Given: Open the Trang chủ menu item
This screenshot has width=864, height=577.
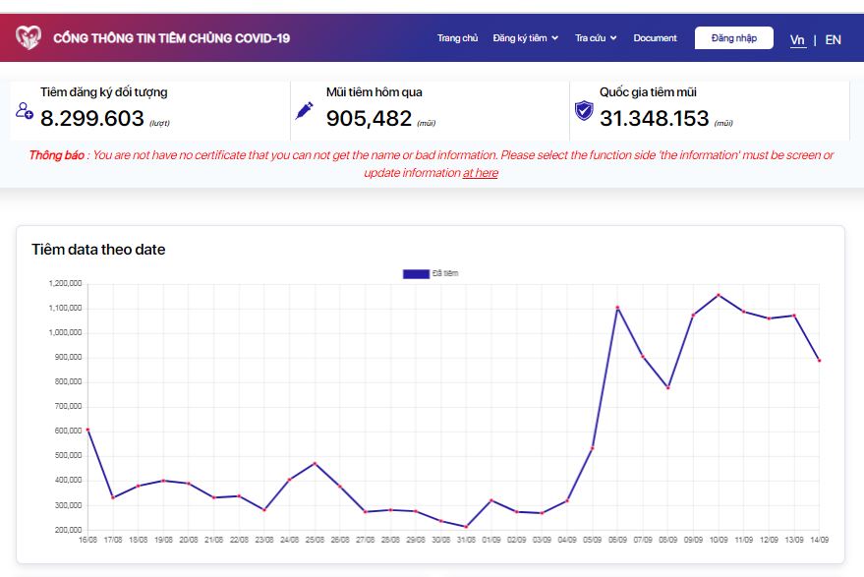Looking at the screenshot, I should click(x=457, y=38).
